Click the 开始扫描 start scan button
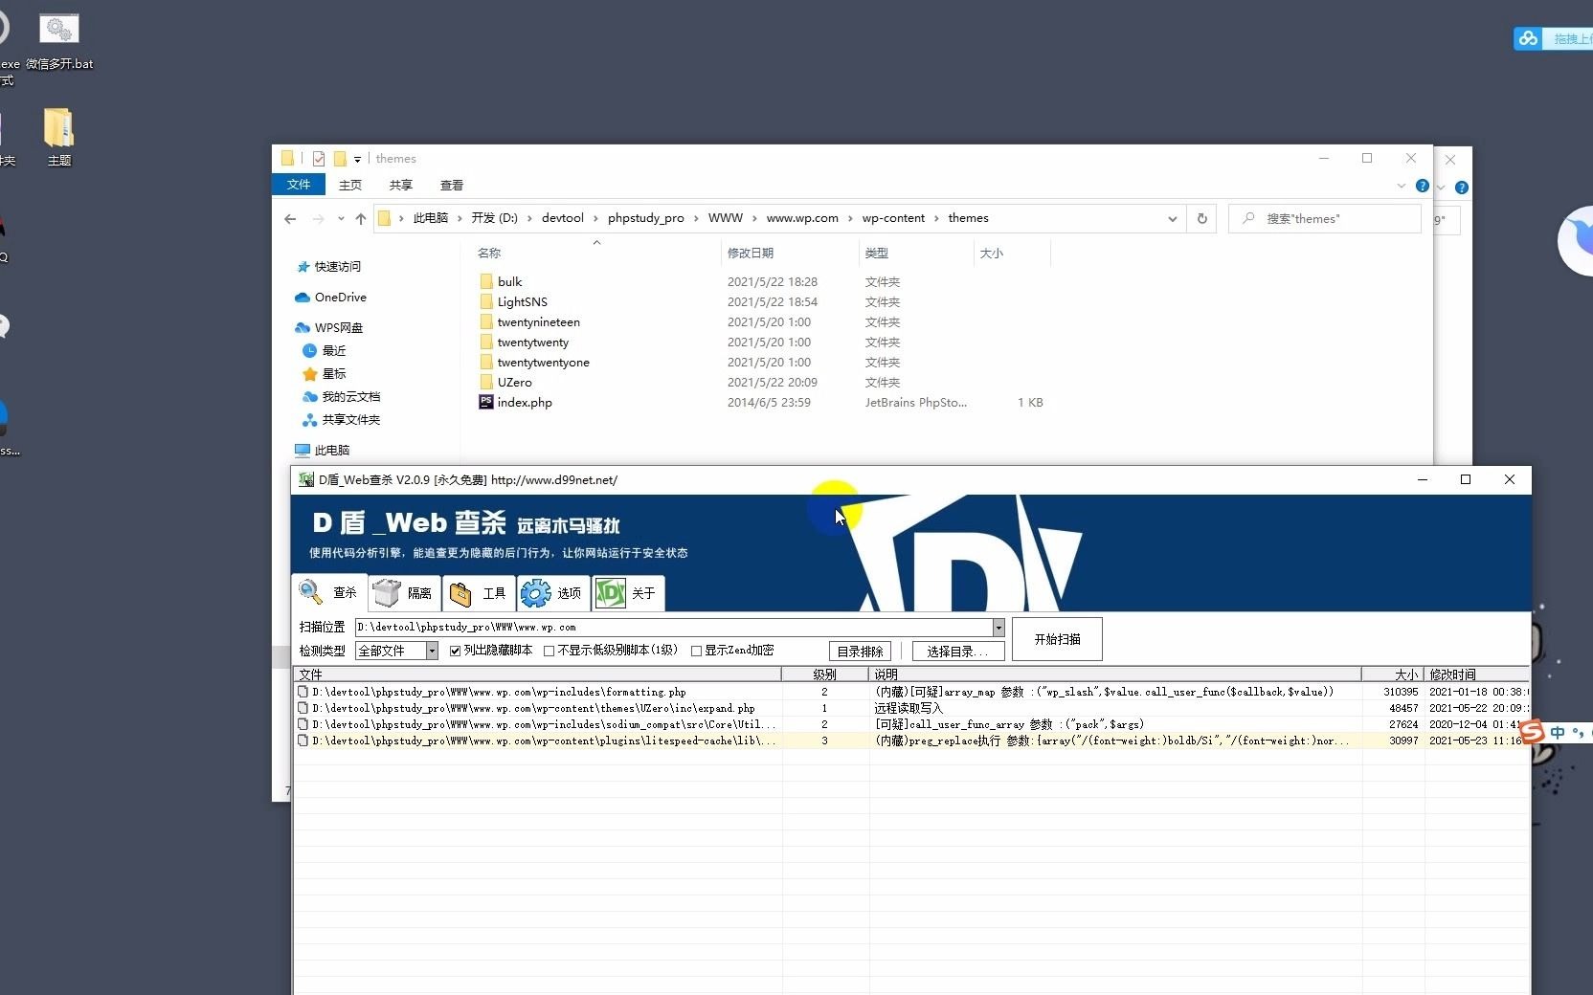 (x=1057, y=639)
